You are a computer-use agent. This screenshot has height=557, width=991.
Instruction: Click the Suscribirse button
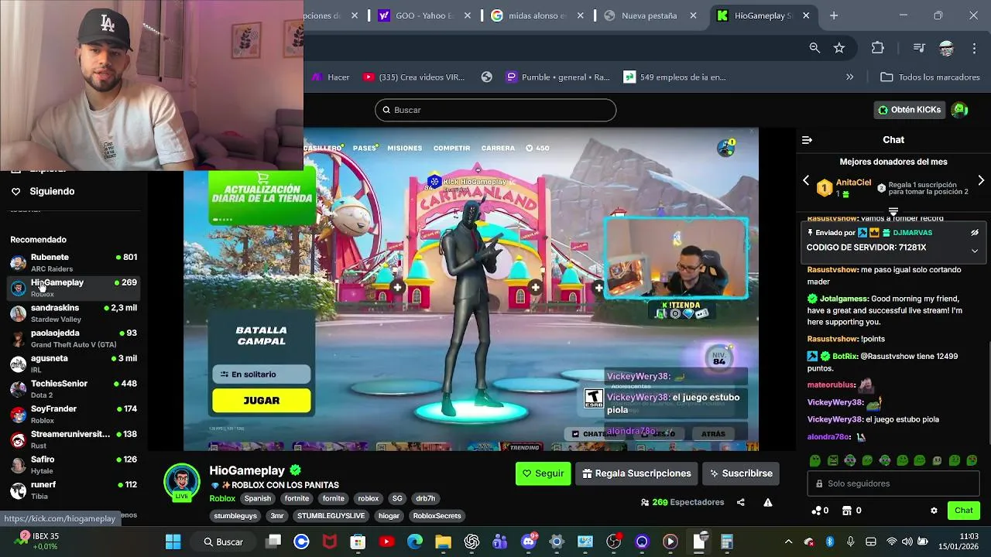(x=740, y=473)
